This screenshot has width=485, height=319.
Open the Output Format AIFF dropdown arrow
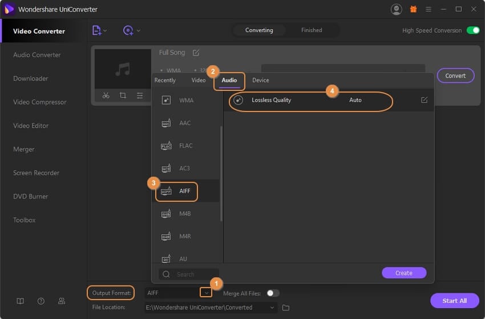[x=206, y=293]
